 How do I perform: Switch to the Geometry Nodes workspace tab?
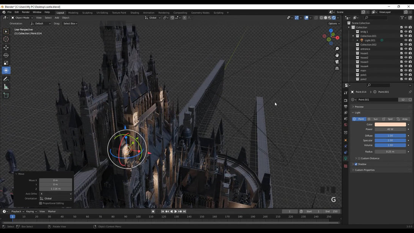[200, 13]
